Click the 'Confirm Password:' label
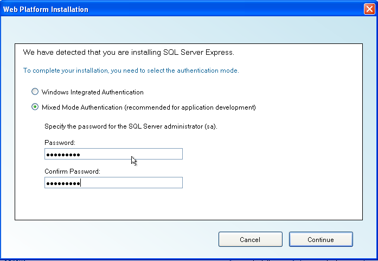Screen dimensions: 378x261 tap(72, 171)
